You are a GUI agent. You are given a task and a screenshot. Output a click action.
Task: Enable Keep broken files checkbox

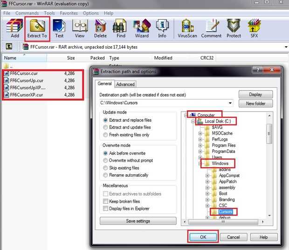point(105,201)
